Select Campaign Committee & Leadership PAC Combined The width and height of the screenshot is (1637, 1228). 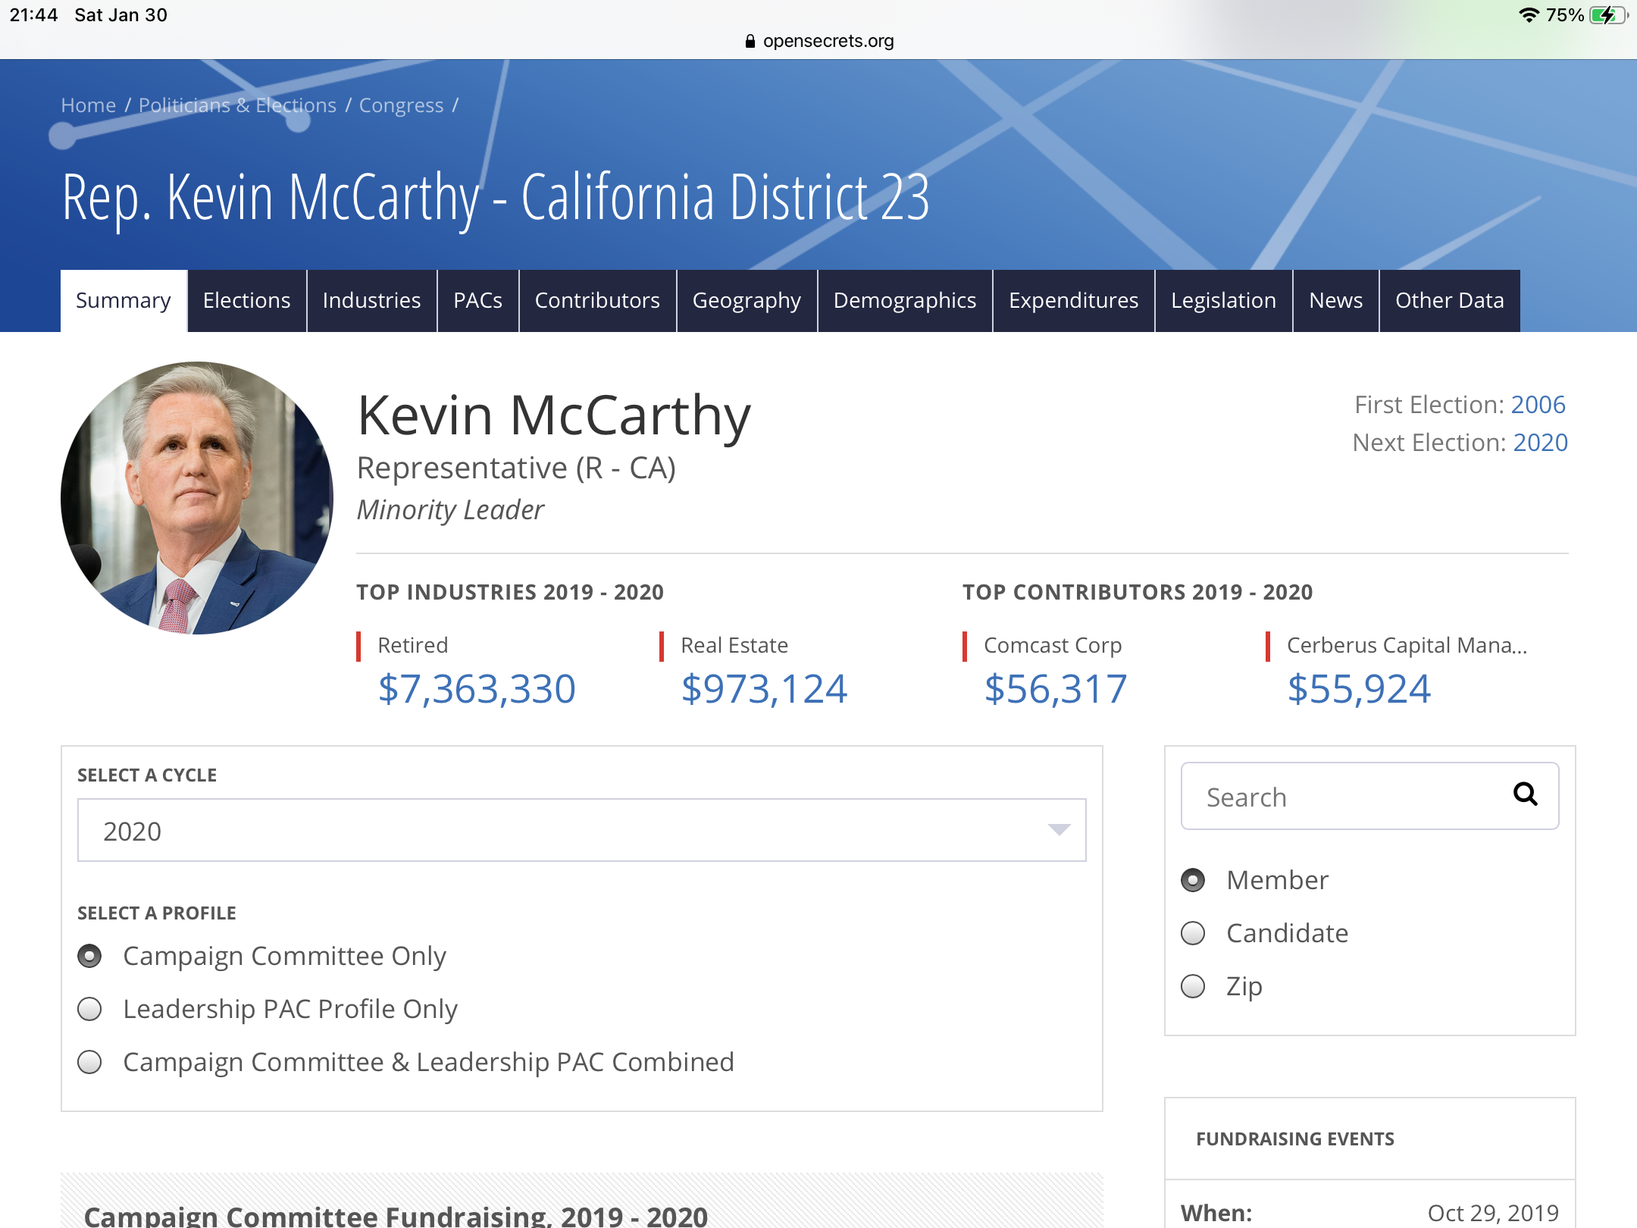click(89, 1062)
